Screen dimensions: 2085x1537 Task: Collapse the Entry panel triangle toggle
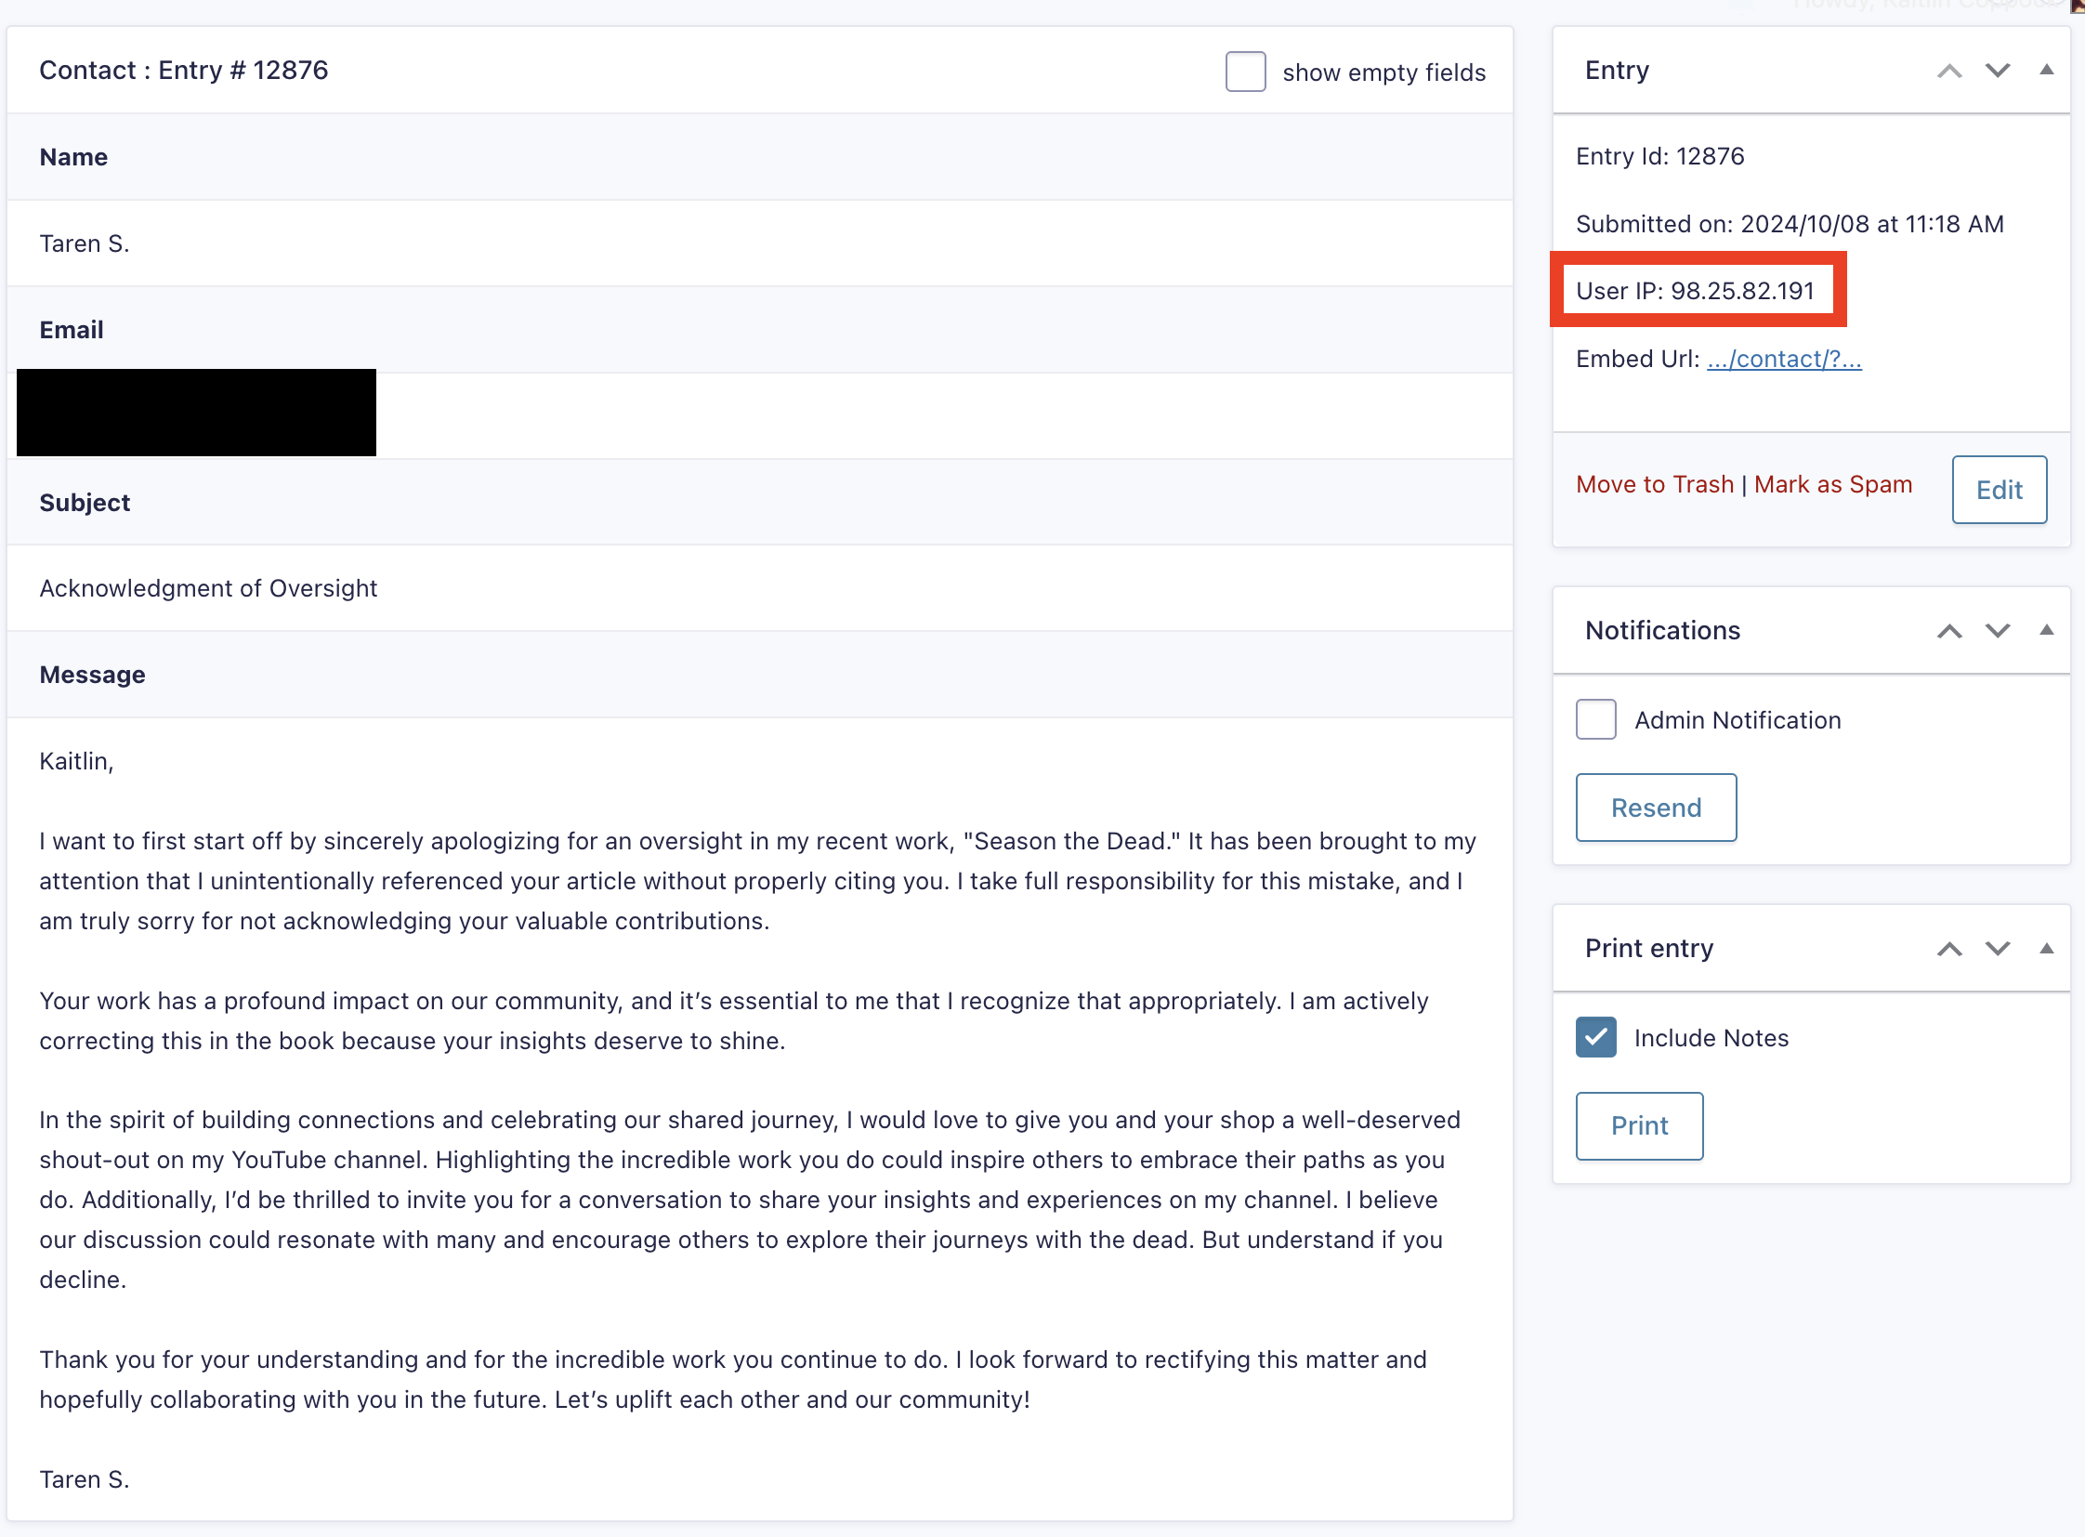[2046, 71]
